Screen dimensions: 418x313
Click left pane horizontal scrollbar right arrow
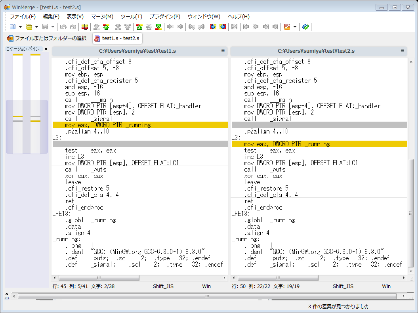click(x=225, y=278)
